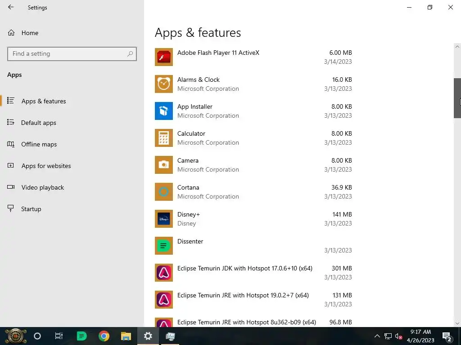This screenshot has height=345, width=461.
Task: Select the Dissenter entry name
Action: point(190,241)
